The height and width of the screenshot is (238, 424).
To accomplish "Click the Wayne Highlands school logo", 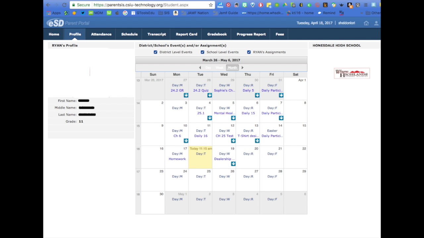I will click(x=352, y=73).
